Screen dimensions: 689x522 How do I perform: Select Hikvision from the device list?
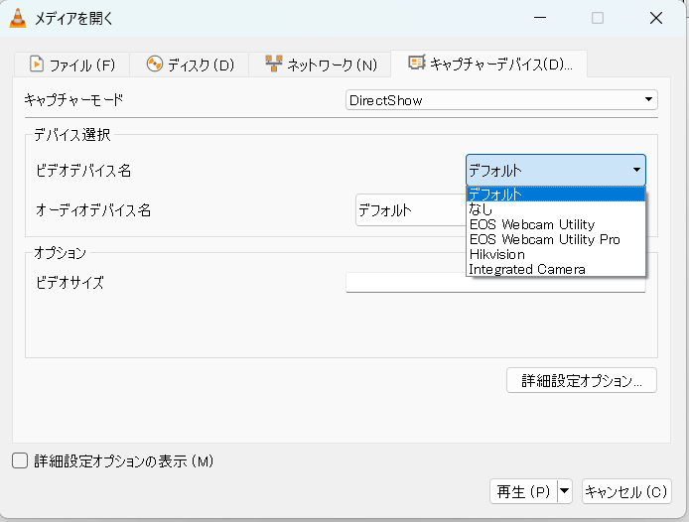pos(496,254)
